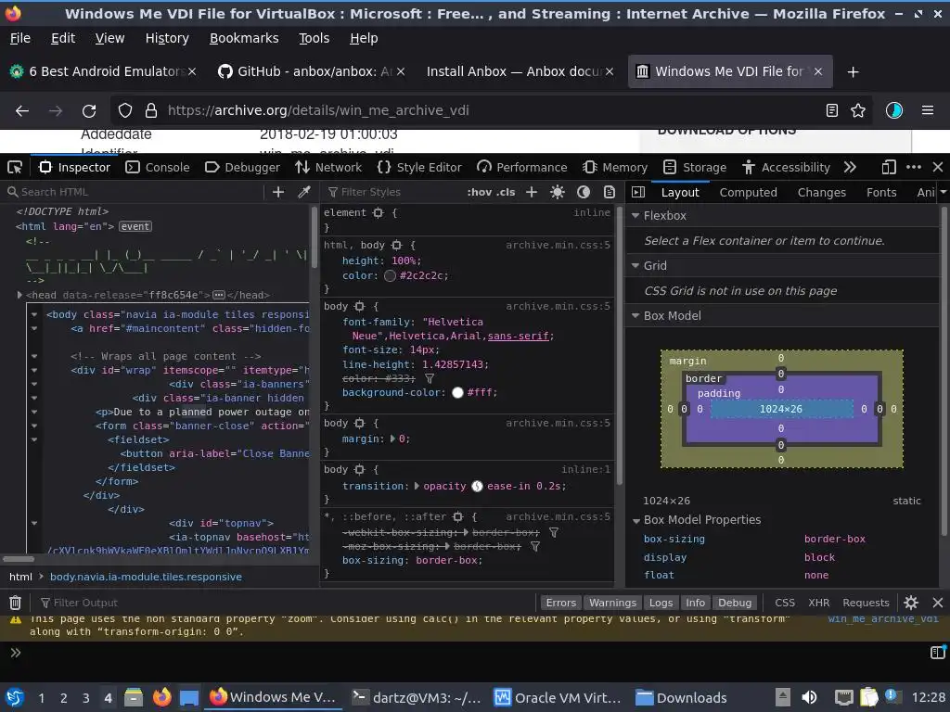Toggle Logs console filter

(x=661, y=603)
